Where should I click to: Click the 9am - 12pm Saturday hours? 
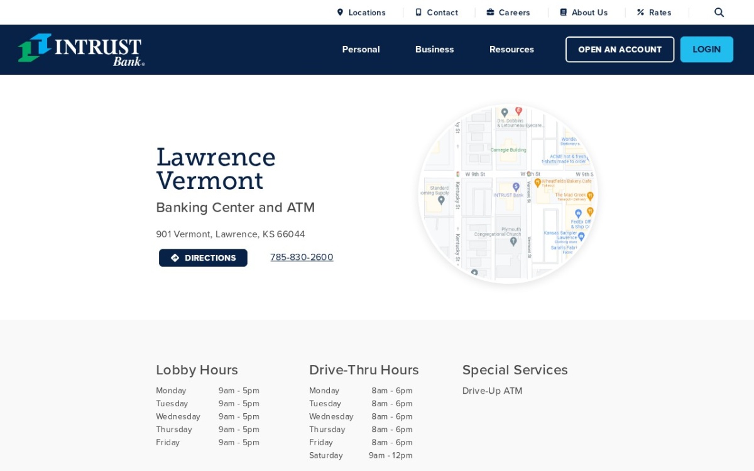391,455
